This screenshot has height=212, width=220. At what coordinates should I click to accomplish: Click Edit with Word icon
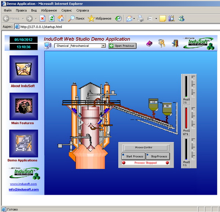tap(150, 18)
